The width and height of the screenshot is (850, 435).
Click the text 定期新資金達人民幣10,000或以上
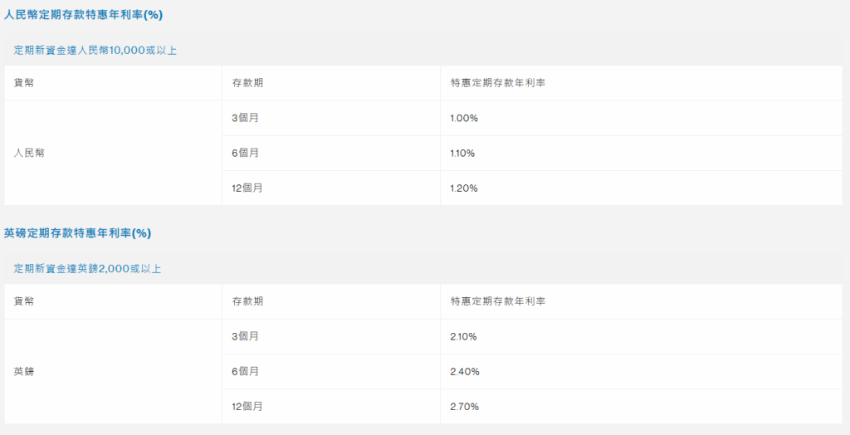click(x=95, y=51)
